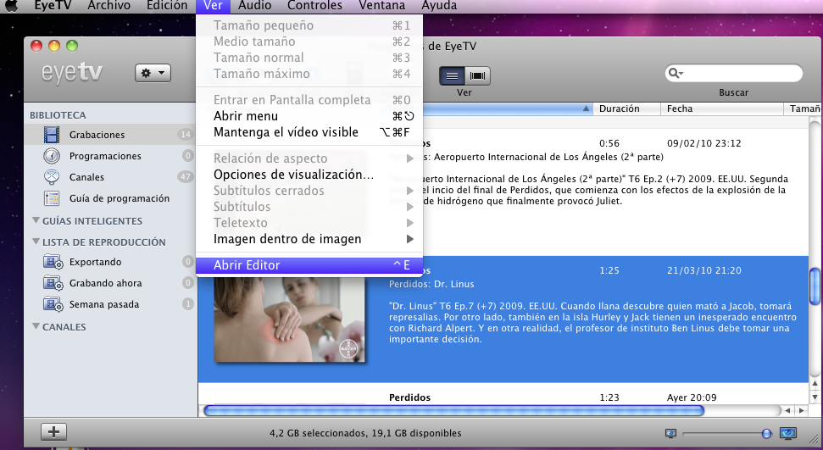Click the Canales count badge 47
This screenshot has width=823, height=450.
(x=186, y=177)
